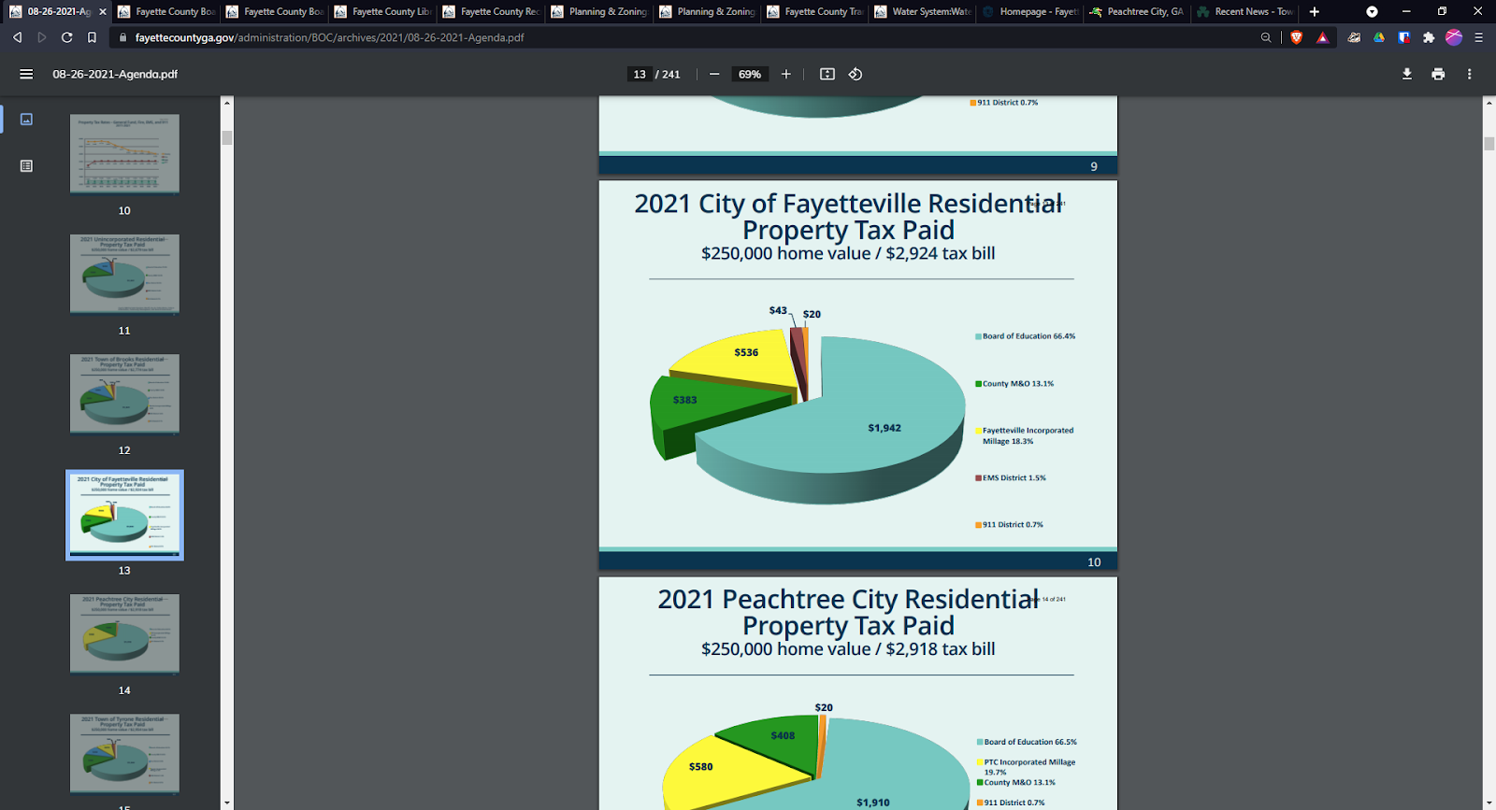Open page 14 thumbnail
1496x810 pixels.
[124, 633]
